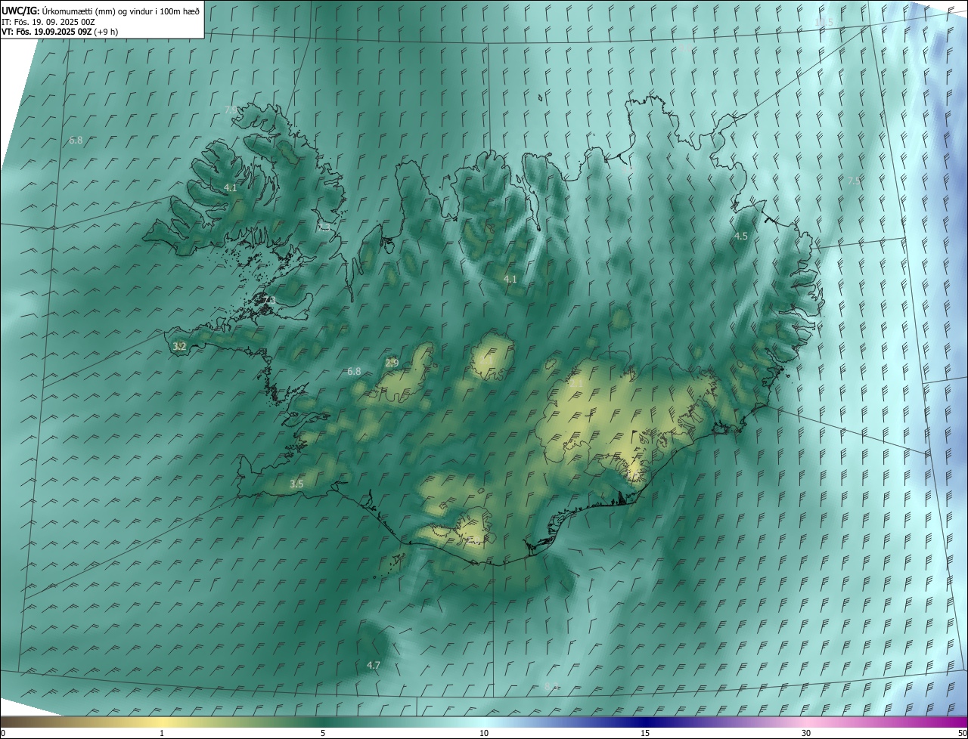Click the 1 tick on the colour scale
This screenshot has height=739, width=968.
tap(162, 734)
